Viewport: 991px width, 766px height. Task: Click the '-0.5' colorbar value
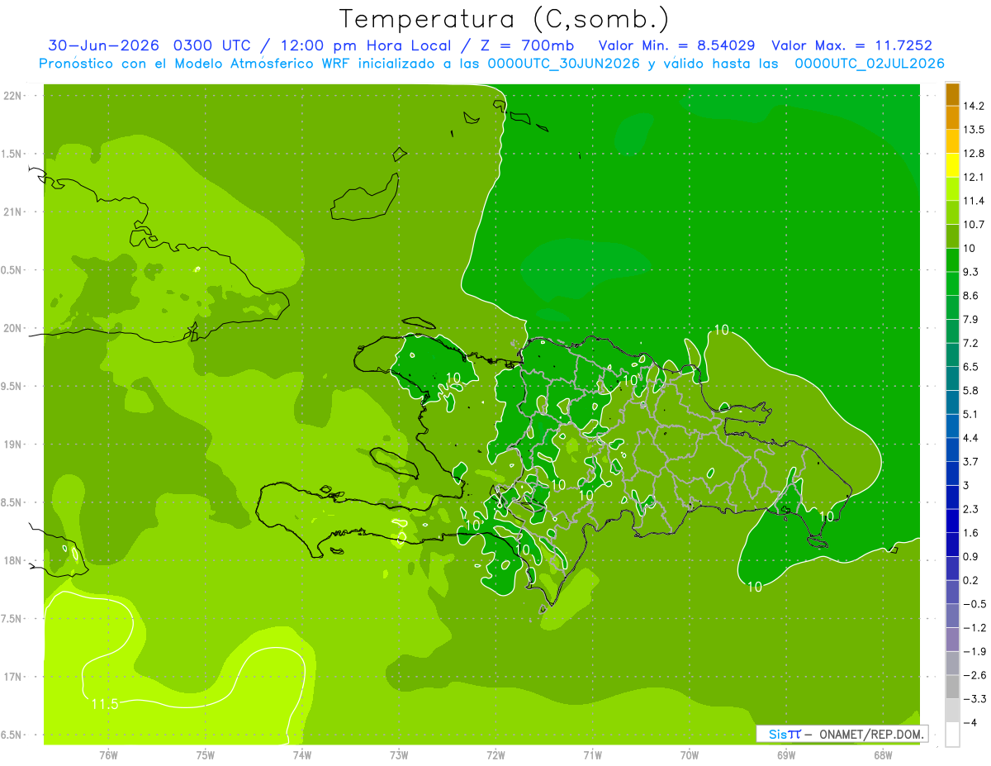coord(974,604)
